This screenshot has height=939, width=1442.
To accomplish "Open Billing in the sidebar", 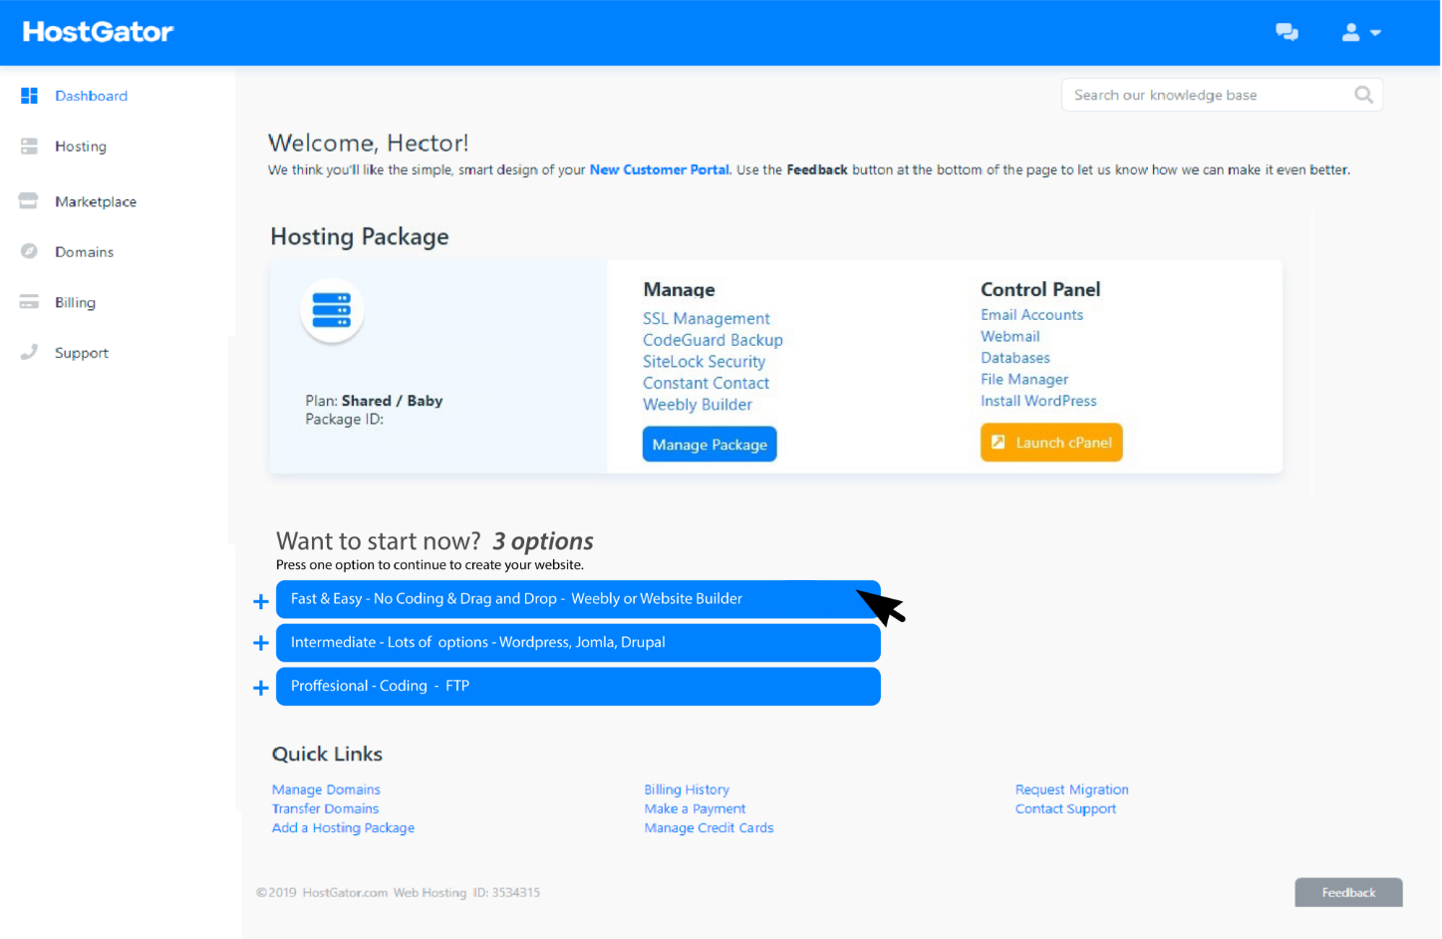I will (x=75, y=303).
